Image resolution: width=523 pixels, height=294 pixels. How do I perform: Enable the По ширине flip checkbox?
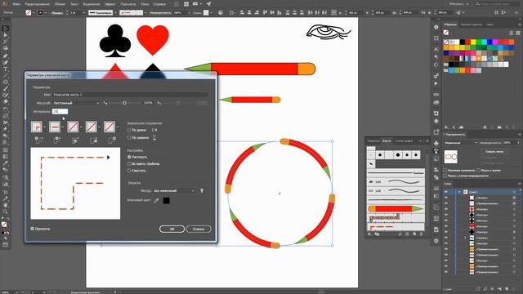[x=129, y=137]
